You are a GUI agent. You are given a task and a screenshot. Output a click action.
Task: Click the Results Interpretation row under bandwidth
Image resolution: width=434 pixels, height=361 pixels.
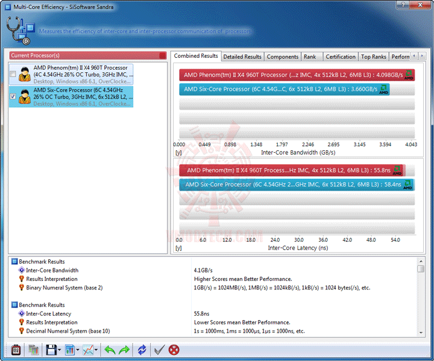tap(52, 279)
